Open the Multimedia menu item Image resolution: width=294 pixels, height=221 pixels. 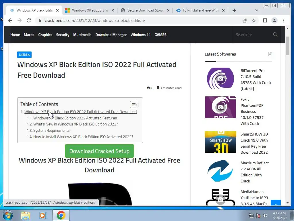point(82,35)
